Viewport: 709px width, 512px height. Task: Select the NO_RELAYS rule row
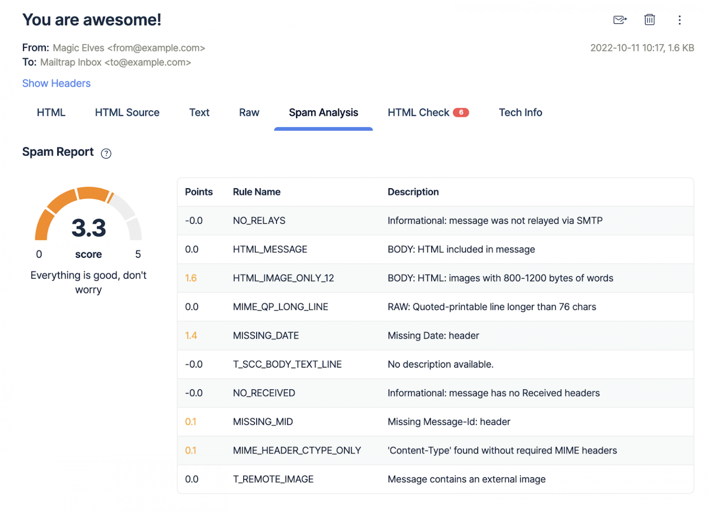point(258,220)
